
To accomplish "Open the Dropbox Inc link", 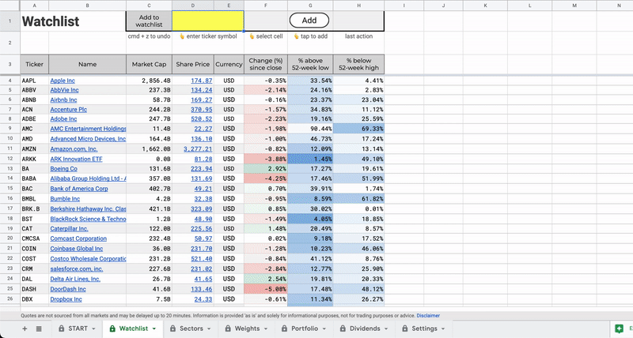I will [x=66, y=299].
